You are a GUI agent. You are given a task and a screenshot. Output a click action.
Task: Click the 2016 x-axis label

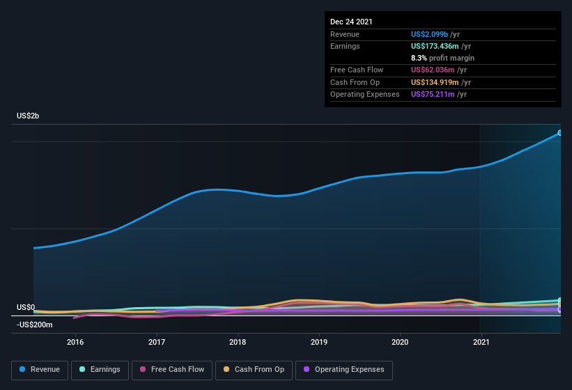(75, 342)
